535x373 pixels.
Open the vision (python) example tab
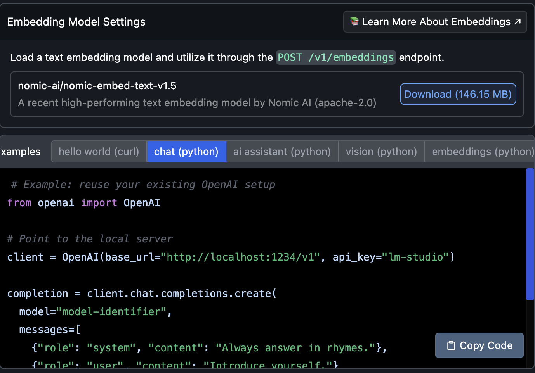click(382, 152)
